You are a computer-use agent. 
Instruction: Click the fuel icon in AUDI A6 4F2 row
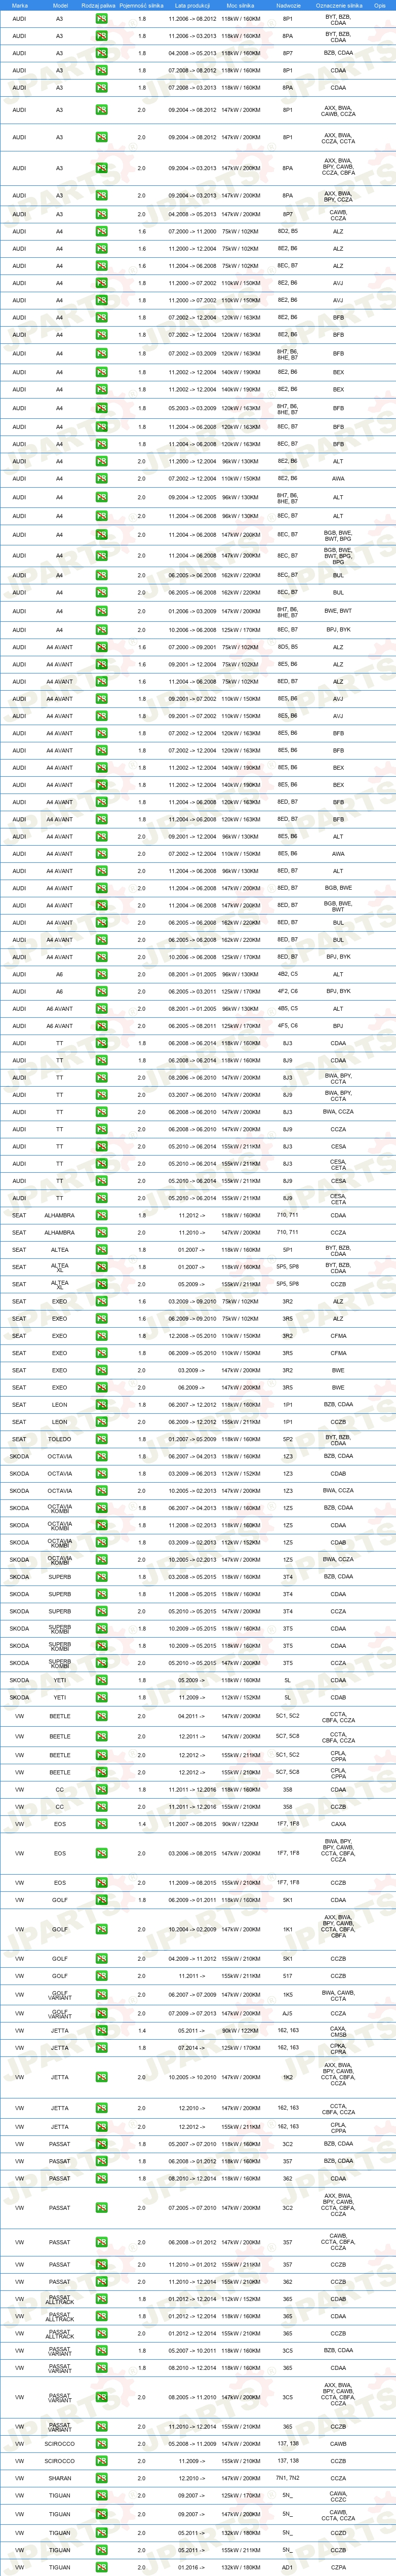[x=101, y=991]
